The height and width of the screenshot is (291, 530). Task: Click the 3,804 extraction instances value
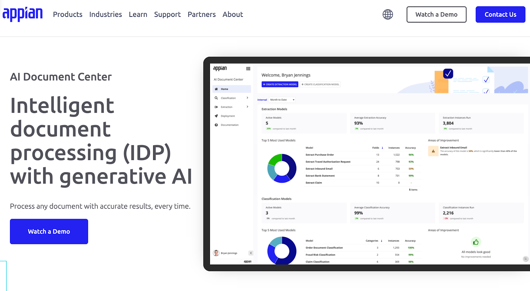(448, 123)
